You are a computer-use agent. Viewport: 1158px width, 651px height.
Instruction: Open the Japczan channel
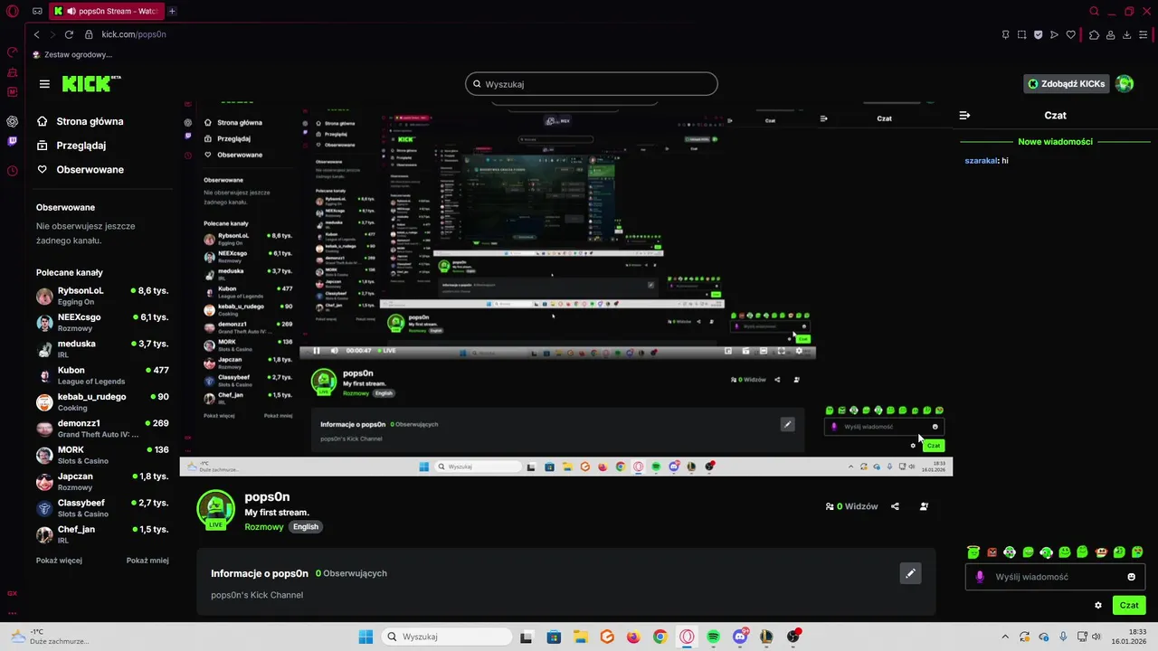102,481
